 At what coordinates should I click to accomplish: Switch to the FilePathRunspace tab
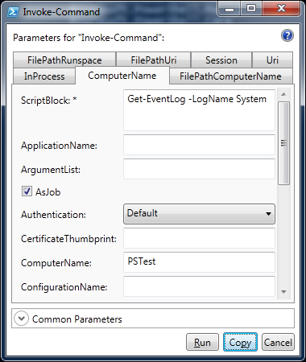click(64, 60)
